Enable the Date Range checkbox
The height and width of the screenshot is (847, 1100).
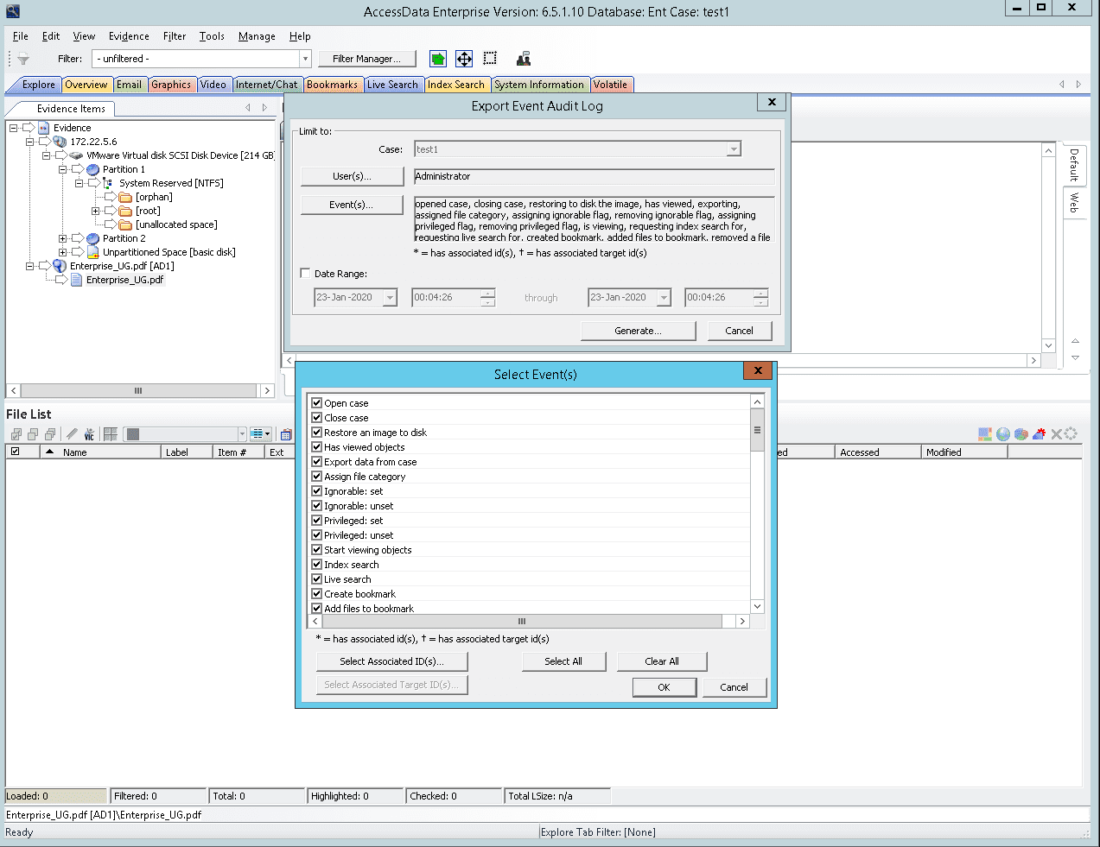click(x=305, y=274)
